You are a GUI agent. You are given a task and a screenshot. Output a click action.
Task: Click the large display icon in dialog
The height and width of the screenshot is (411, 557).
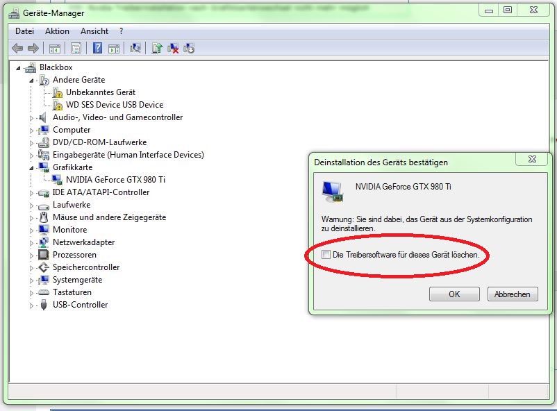point(333,192)
